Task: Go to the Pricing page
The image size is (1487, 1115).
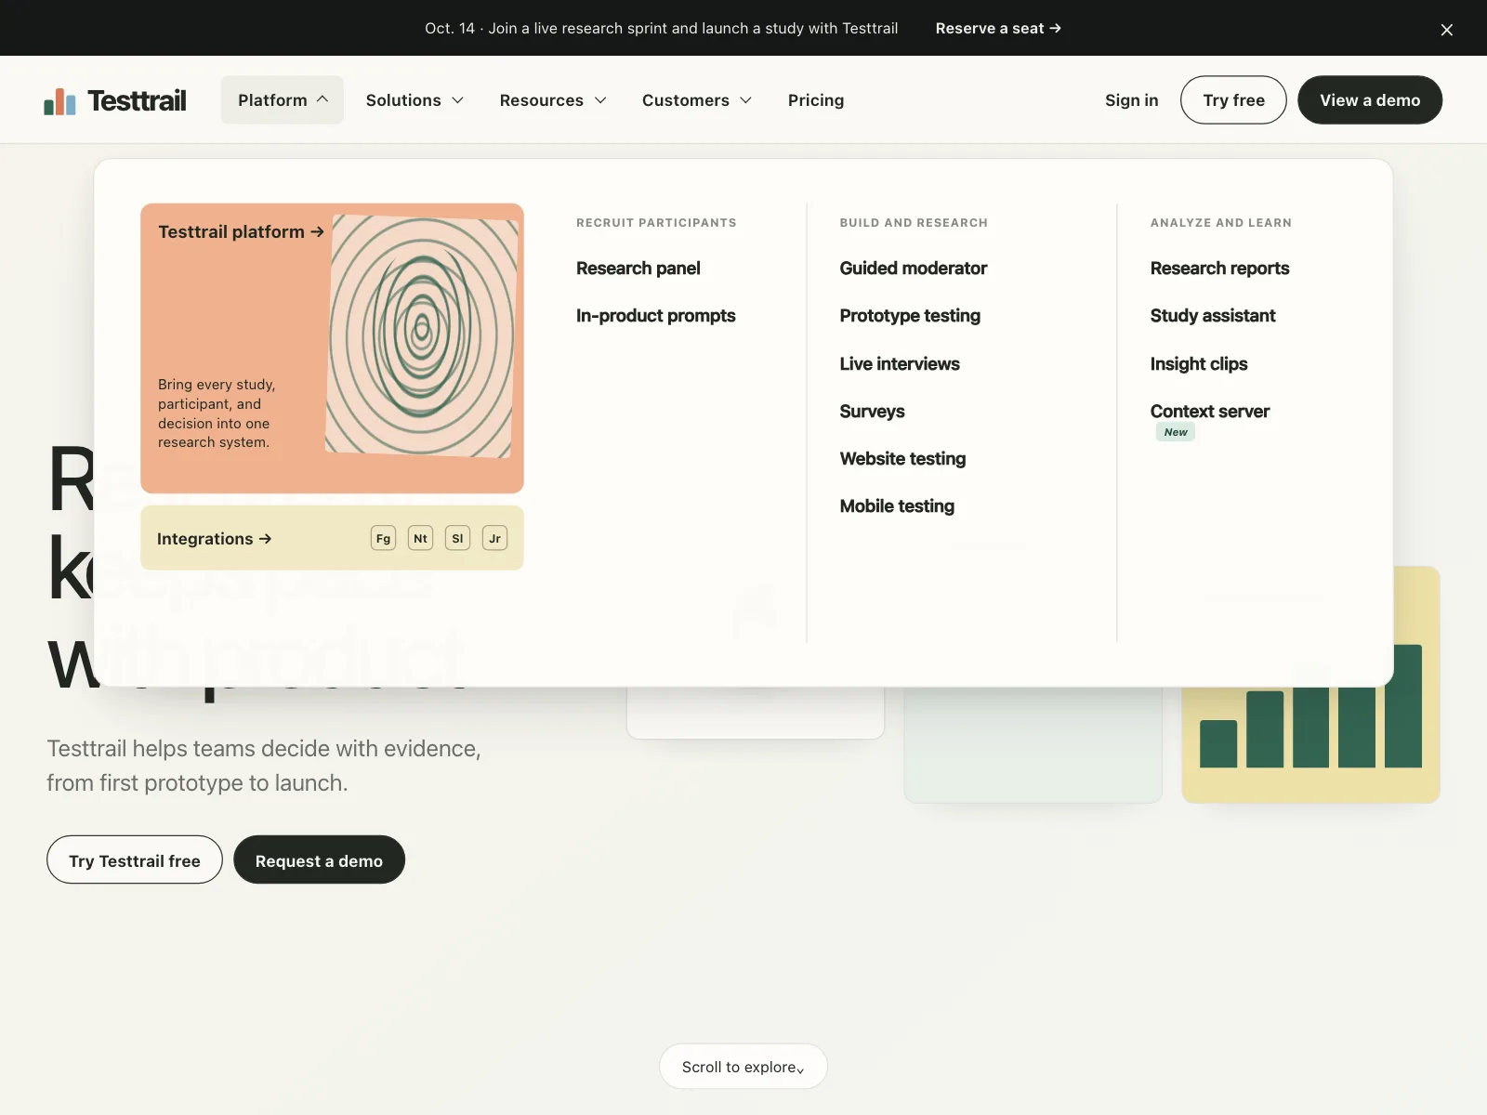Action: coord(816,99)
